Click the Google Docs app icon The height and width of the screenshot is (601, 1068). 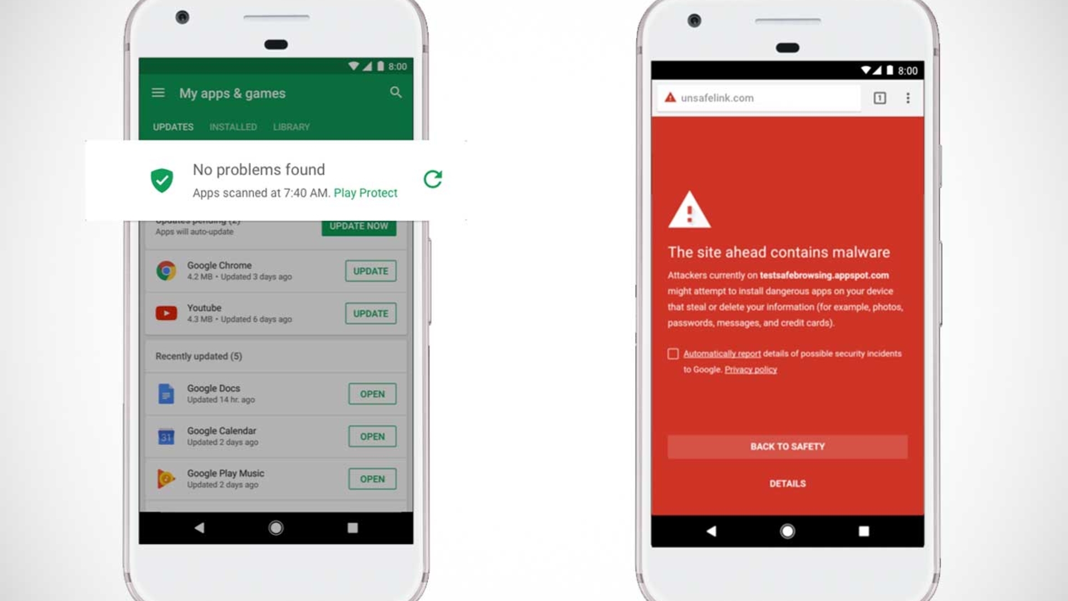[165, 393]
